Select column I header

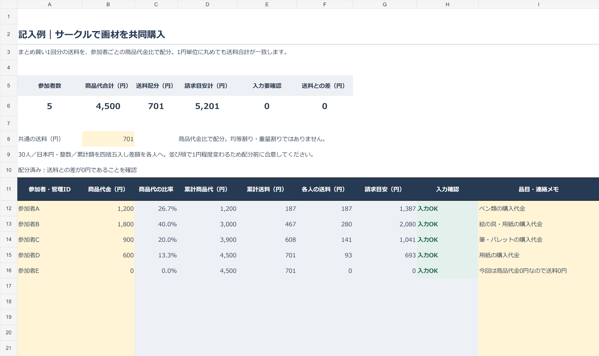point(538,4)
